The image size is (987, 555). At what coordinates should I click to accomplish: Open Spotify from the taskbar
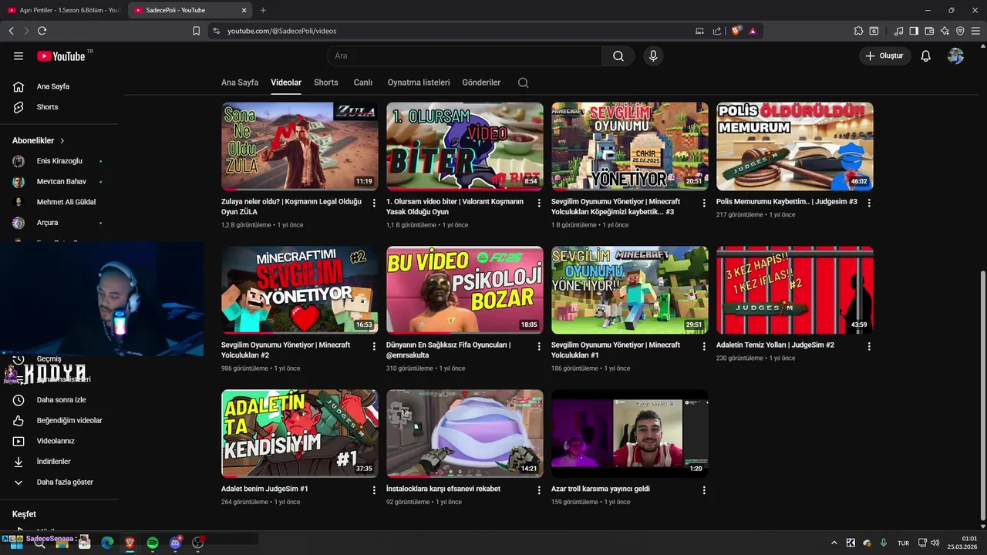coord(153,543)
